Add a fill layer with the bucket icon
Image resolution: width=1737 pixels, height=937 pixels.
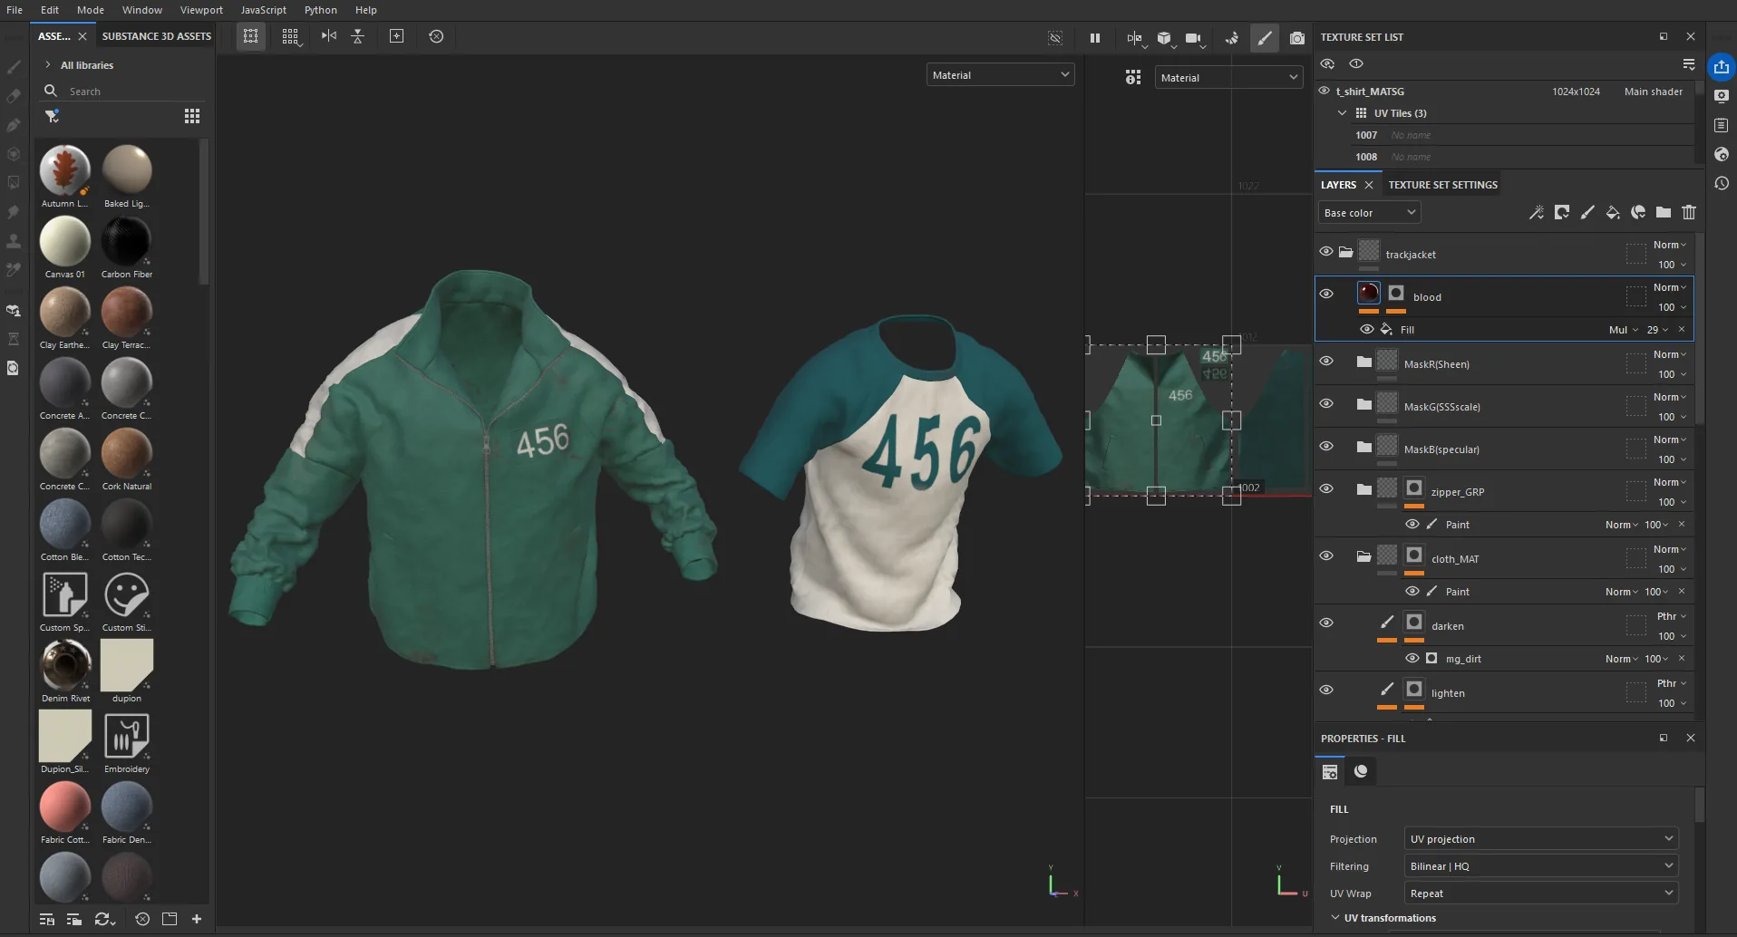click(1612, 213)
